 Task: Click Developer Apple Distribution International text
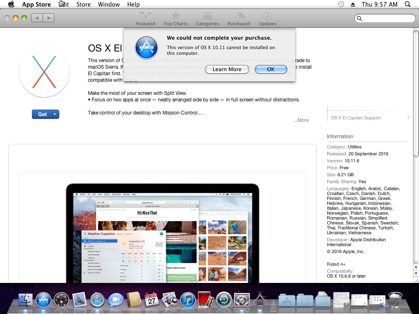tap(356, 242)
